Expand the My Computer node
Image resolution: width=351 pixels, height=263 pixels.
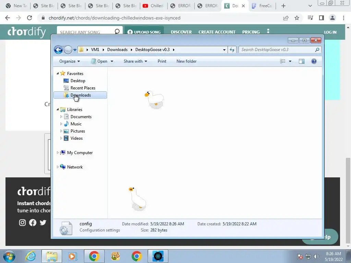coord(58,152)
